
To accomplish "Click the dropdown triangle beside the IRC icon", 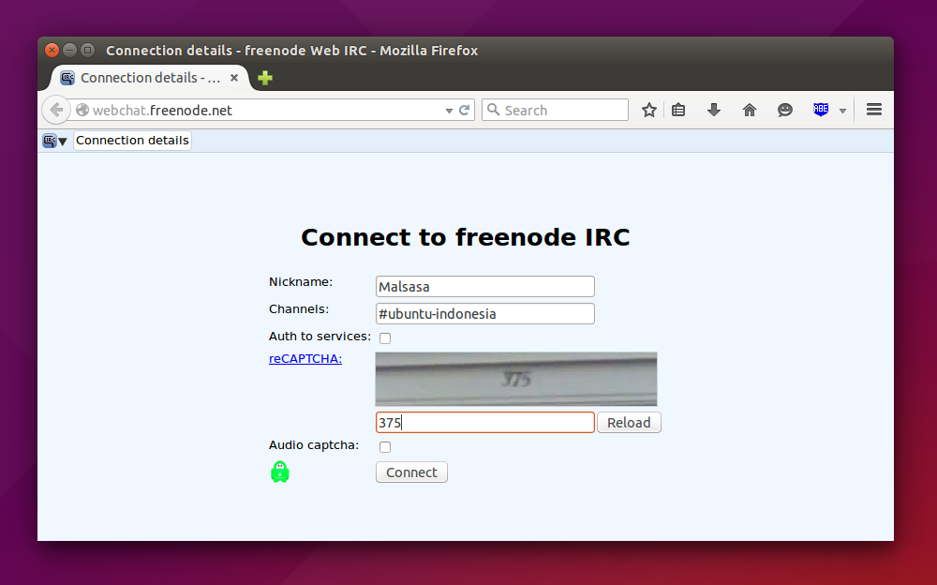I will [63, 141].
